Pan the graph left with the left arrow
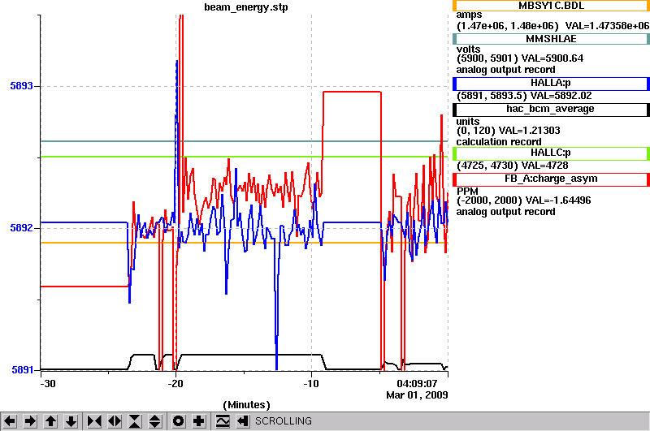This screenshot has height=431, width=650. 10,421
